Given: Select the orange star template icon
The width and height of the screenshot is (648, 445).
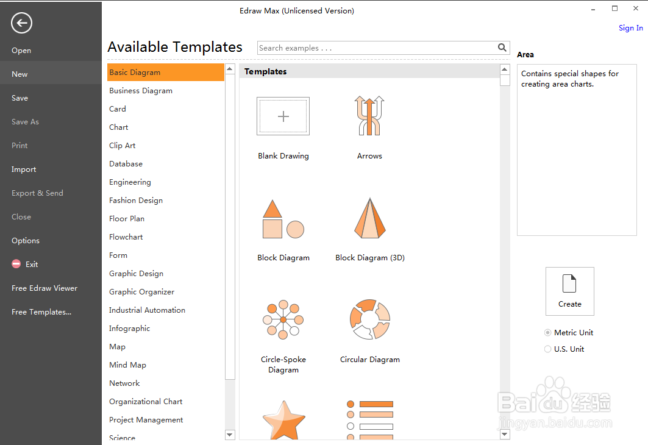Looking at the screenshot, I should coord(283,419).
